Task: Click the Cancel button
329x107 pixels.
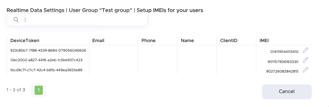Action: pos(287,92)
